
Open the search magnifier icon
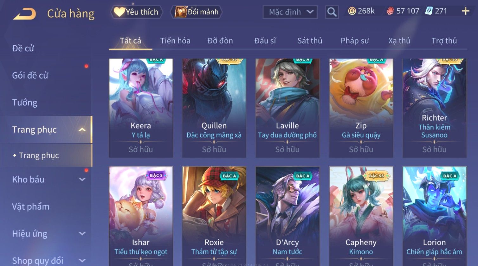click(x=332, y=12)
